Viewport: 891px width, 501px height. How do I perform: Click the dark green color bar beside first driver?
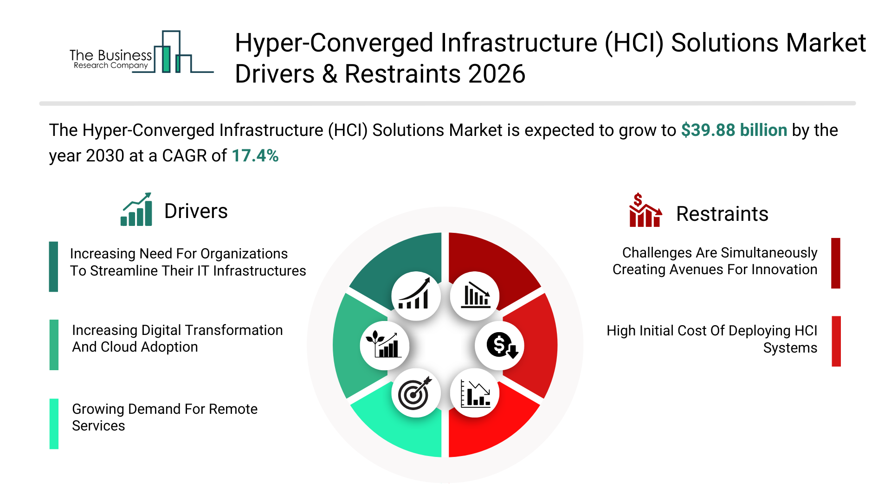pyautogui.click(x=53, y=266)
